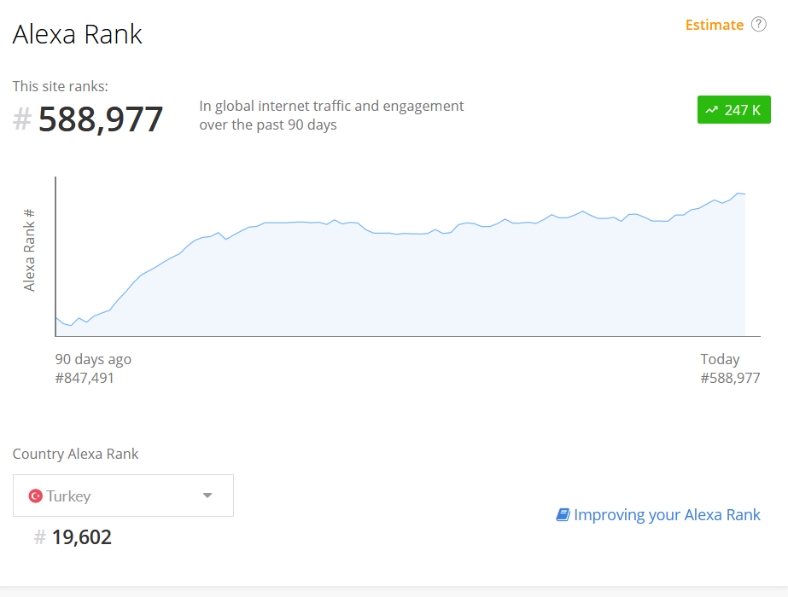This screenshot has height=597, width=788.
Task: Click the green 247 K trend badge
Action: 733,109
